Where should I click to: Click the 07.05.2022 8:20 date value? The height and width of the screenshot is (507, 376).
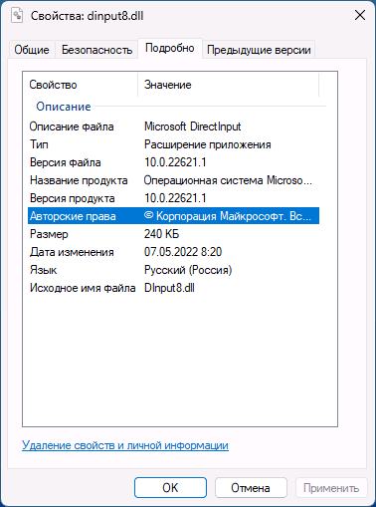tap(183, 252)
